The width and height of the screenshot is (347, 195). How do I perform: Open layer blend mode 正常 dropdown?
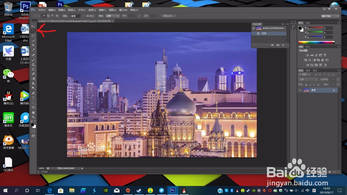[x=308, y=80]
